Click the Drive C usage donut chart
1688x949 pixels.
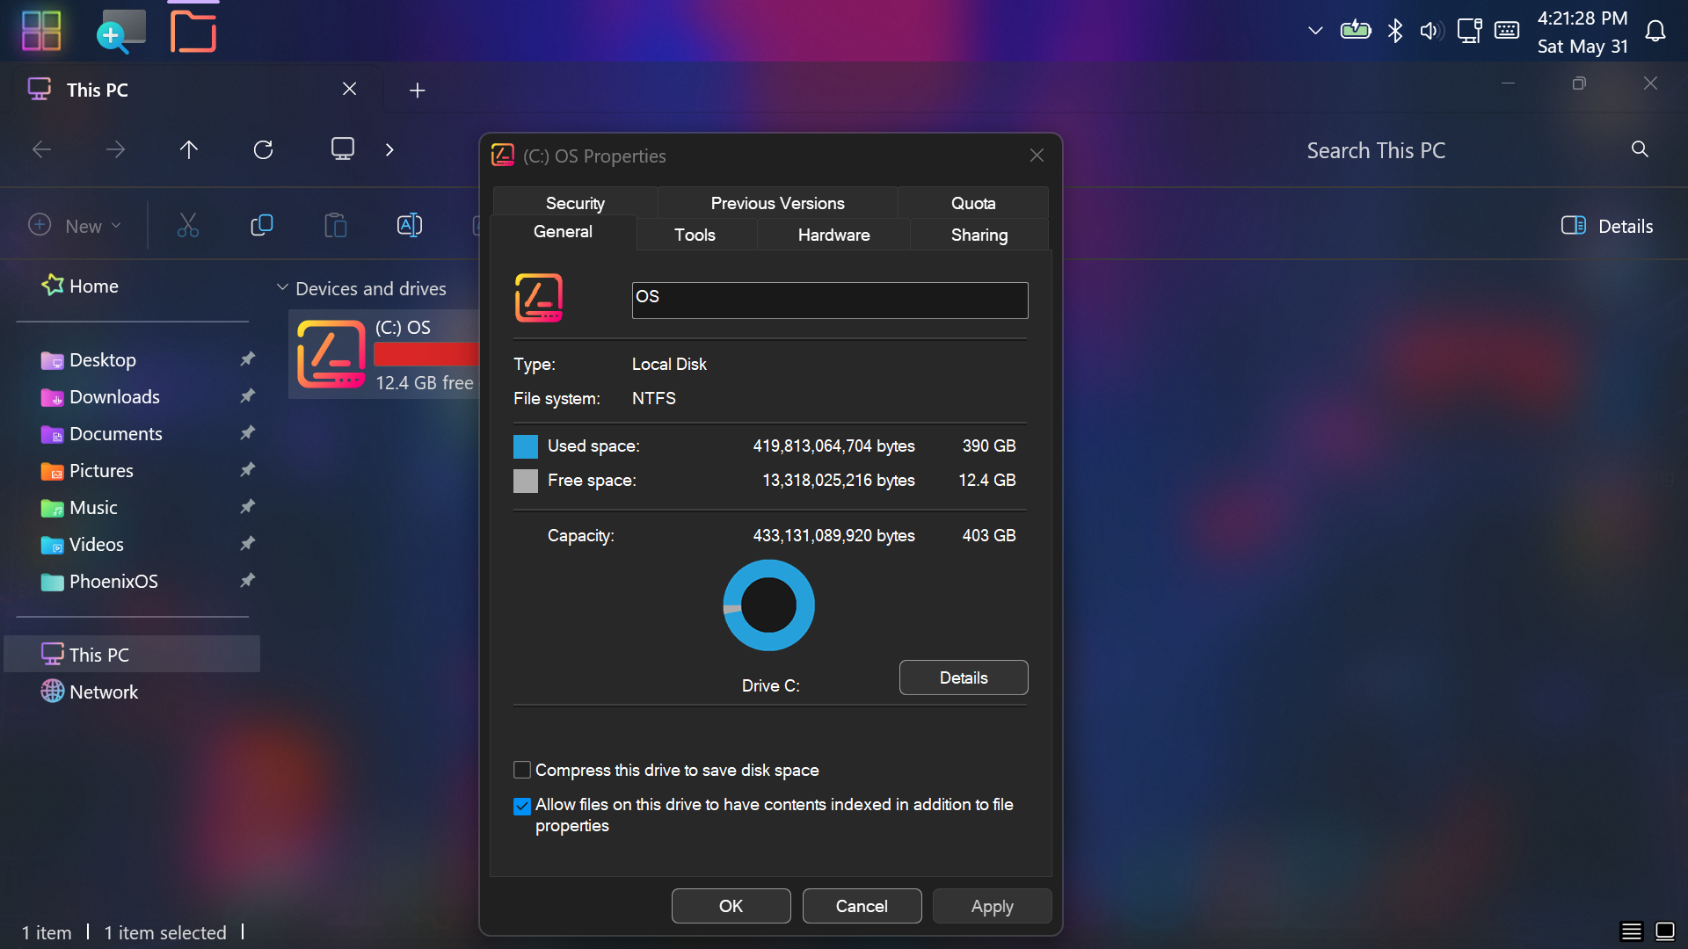(x=768, y=605)
